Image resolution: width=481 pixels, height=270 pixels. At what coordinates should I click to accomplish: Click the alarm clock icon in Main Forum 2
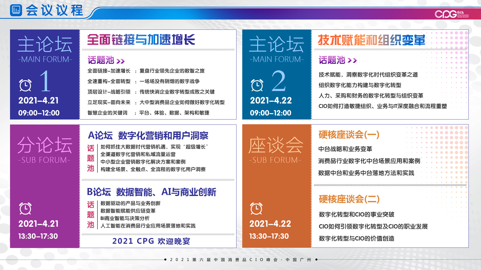pyautogui.click(x=257, y=85)
